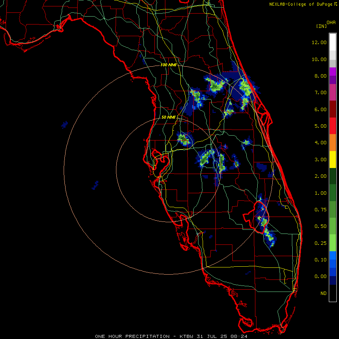This screenshot has height=339, width=339.
Task: Click the OHA product code label
Action: click(331, 23)
